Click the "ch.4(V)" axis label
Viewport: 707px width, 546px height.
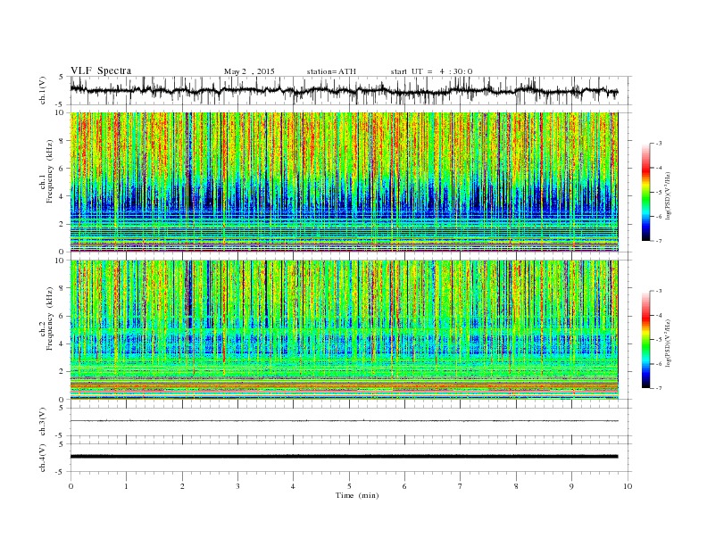(43, 458)
